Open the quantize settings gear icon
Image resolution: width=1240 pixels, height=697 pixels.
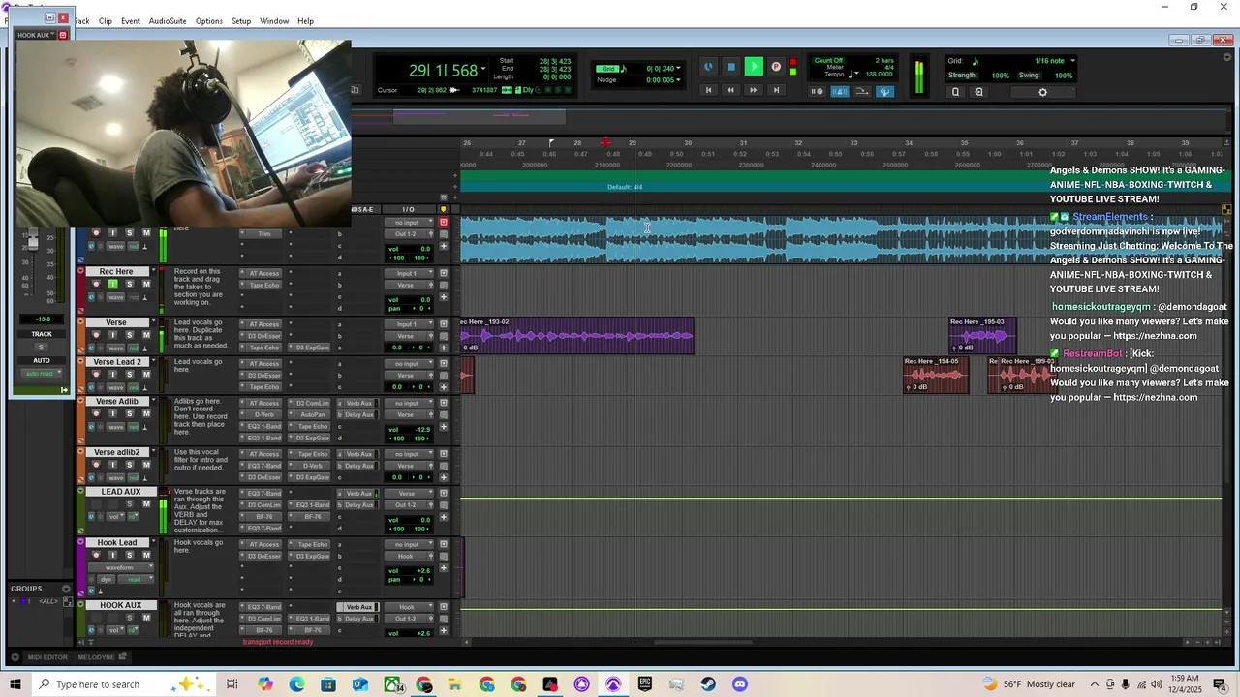coord(1042,92)
